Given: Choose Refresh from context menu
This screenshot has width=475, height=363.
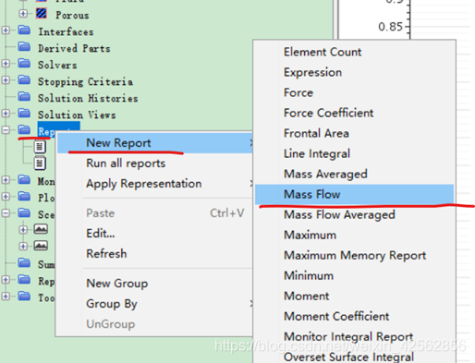Looking at the screenshot, I should tap(155, 254).
